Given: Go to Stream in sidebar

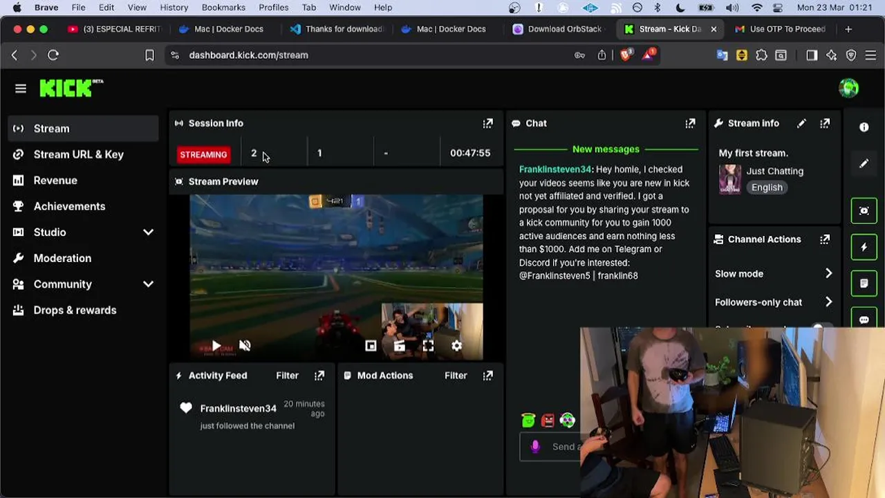Looking at the screenshot, I should click(x=84, y=129).
